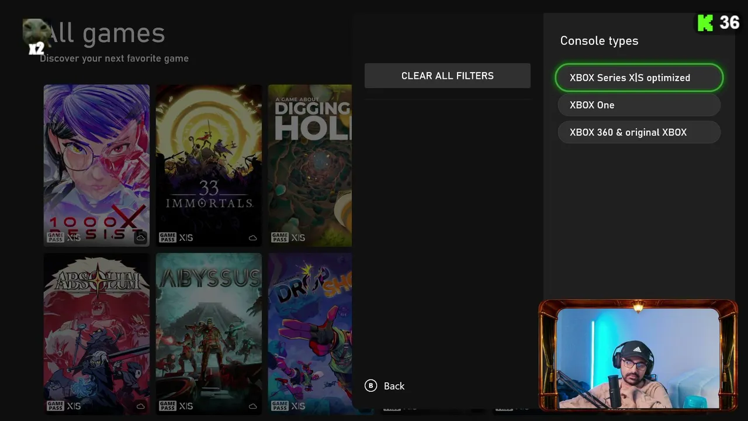
Task: Click the X|S badge on Drop Shot tile
Action: [x=298, y=406]
